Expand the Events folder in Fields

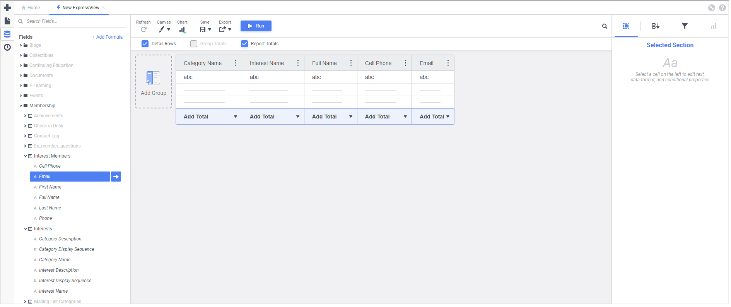pos(21,96)
